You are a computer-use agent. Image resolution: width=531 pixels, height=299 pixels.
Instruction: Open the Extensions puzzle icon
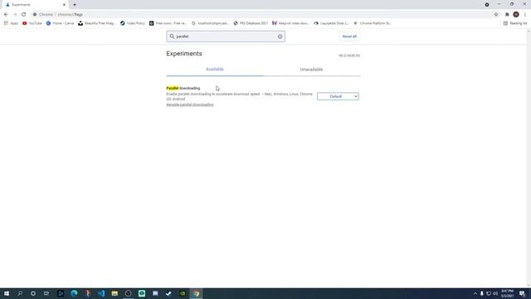(x=507, y=15)
